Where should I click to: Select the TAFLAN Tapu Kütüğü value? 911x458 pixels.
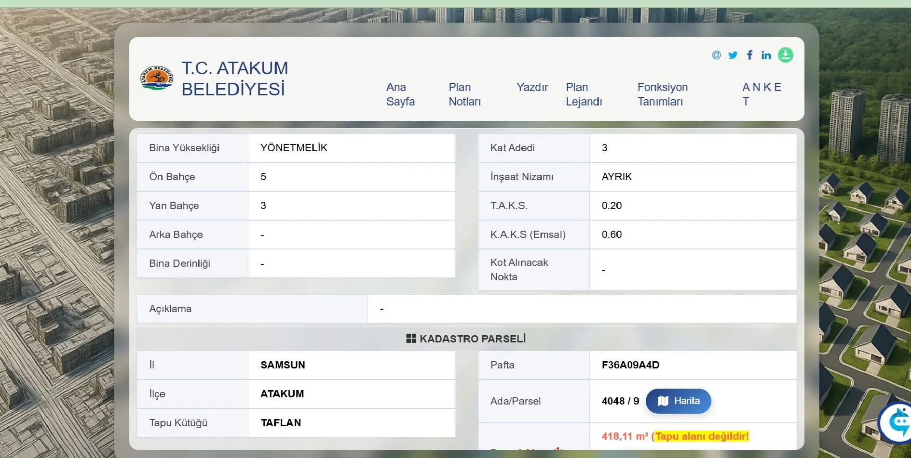pos(281,423)
